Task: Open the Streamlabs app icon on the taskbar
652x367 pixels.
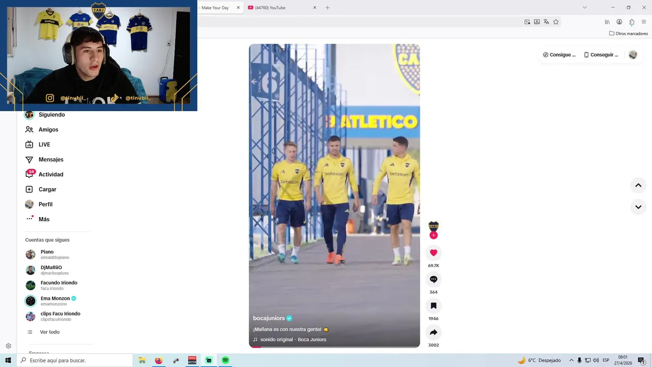Action: point(209,360)
